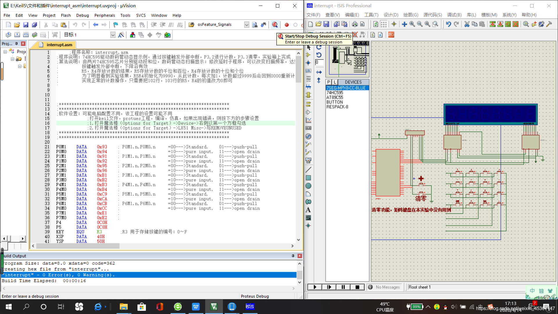Open Proteus 文件(F) menu
Image resolution: width=558 pixels, height=314 pixels.
[313, 15]
